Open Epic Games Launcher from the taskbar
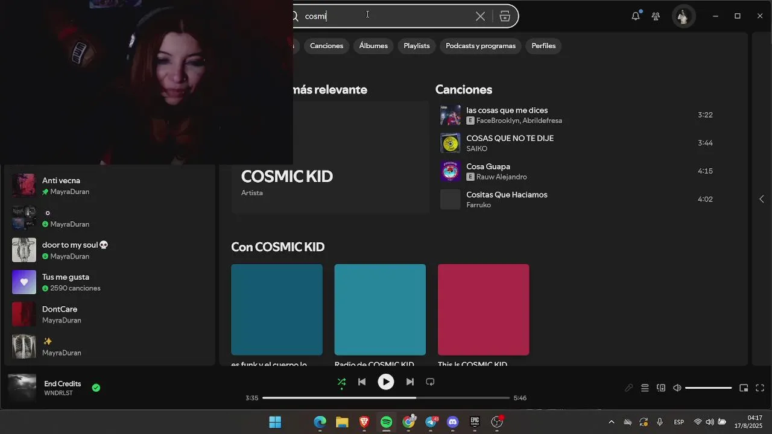Image resolution: width=772 pixels, height=434 pixels. point(475,422)
